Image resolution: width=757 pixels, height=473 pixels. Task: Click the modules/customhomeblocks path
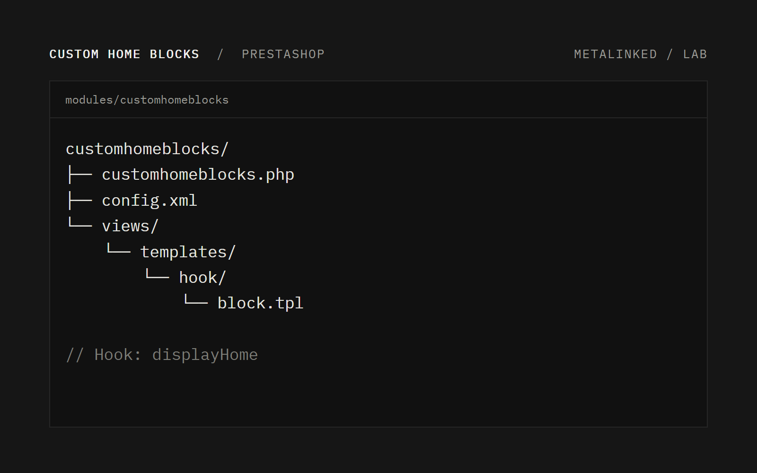pos(147,100)
